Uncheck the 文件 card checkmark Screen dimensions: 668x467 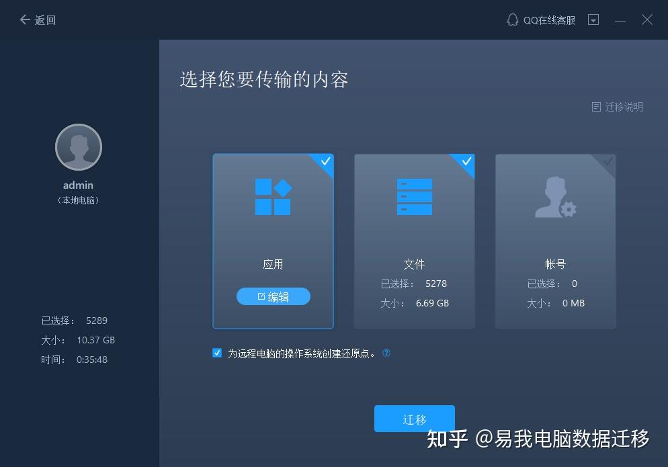coord(467,161)
